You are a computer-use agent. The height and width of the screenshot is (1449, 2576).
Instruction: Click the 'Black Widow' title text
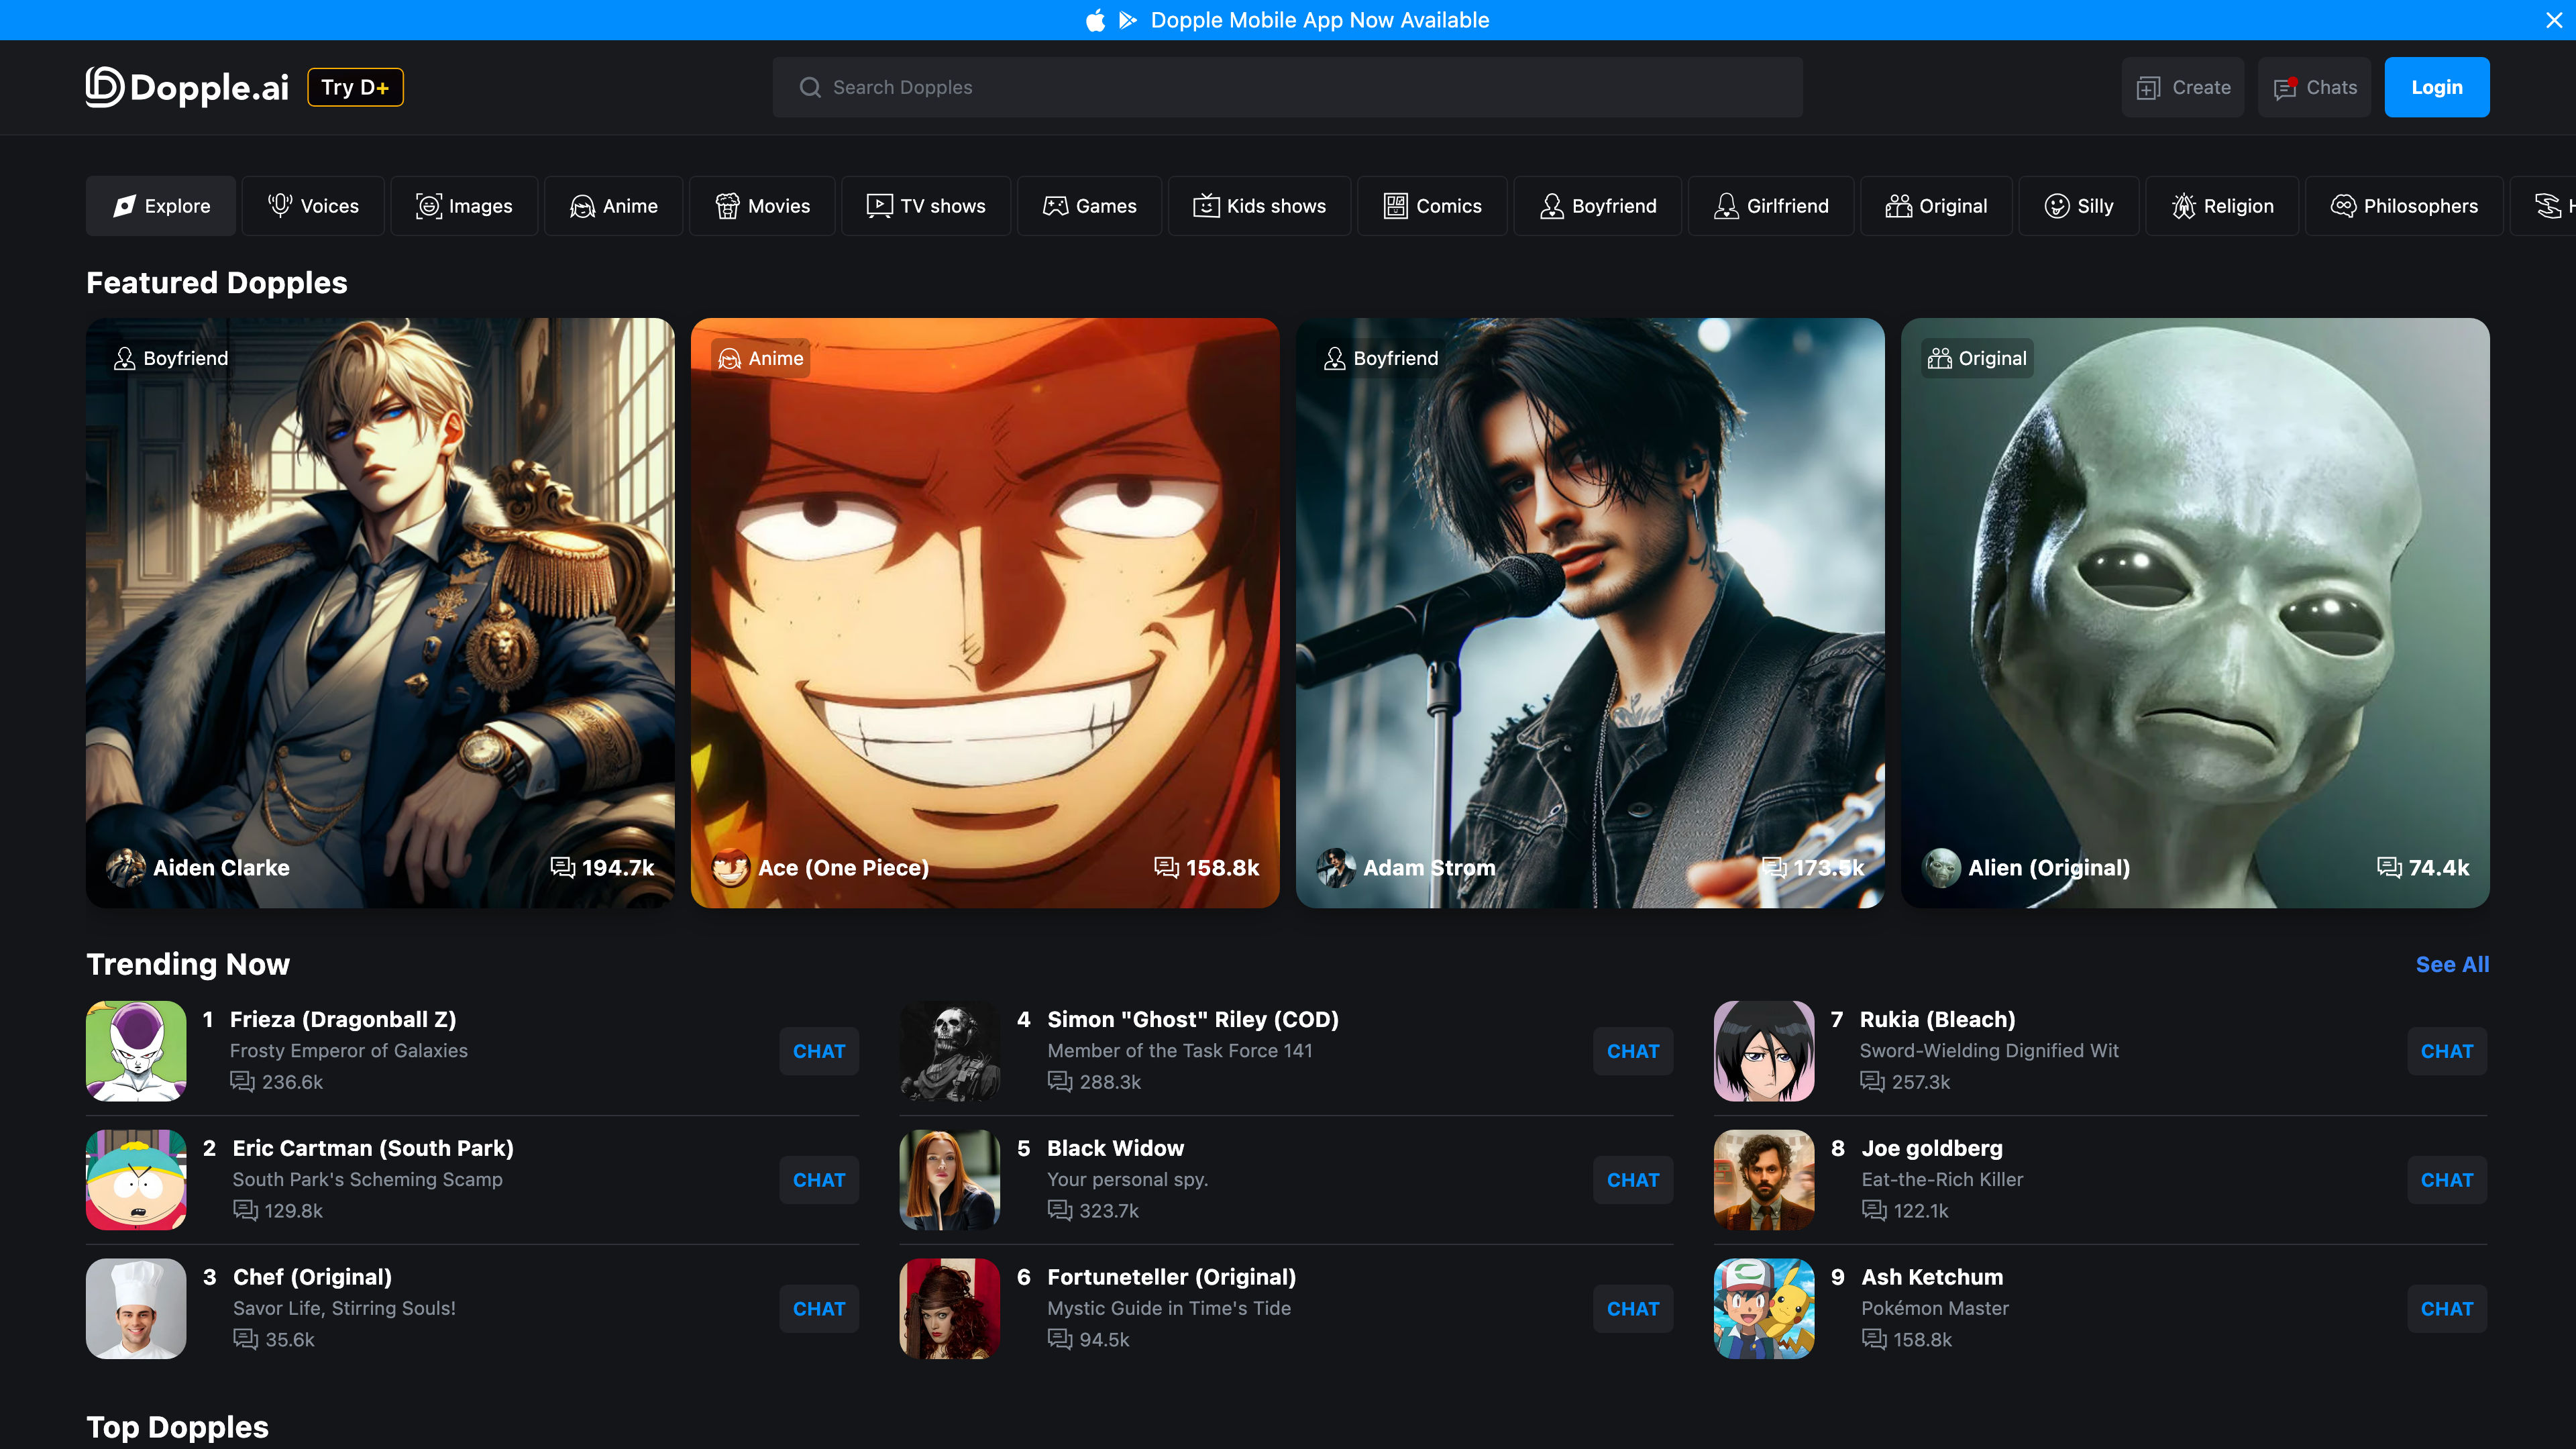1115,1148
